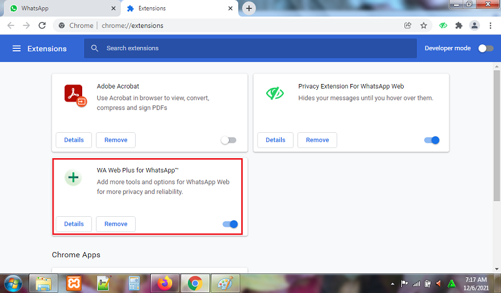Open Firefox from taskbar
The width and height of the screenshot is (501, 293).
point(165,283)
